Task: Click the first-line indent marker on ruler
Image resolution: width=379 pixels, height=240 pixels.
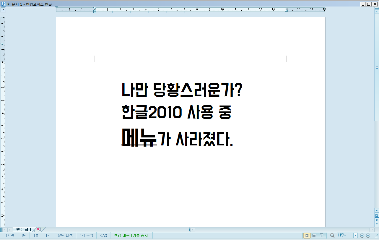Action: pos(95,8)
